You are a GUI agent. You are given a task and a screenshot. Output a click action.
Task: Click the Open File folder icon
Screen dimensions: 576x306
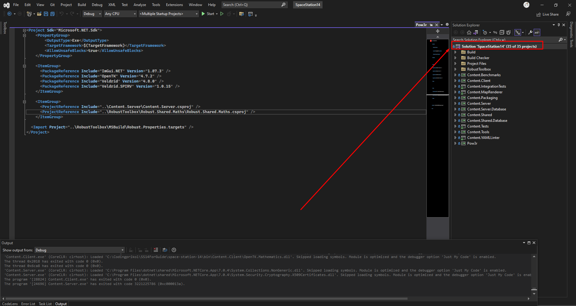[39, 14]
